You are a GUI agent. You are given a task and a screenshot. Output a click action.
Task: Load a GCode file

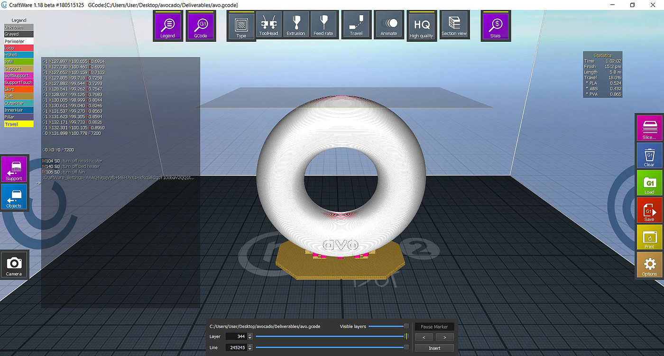tap(649, 183)
